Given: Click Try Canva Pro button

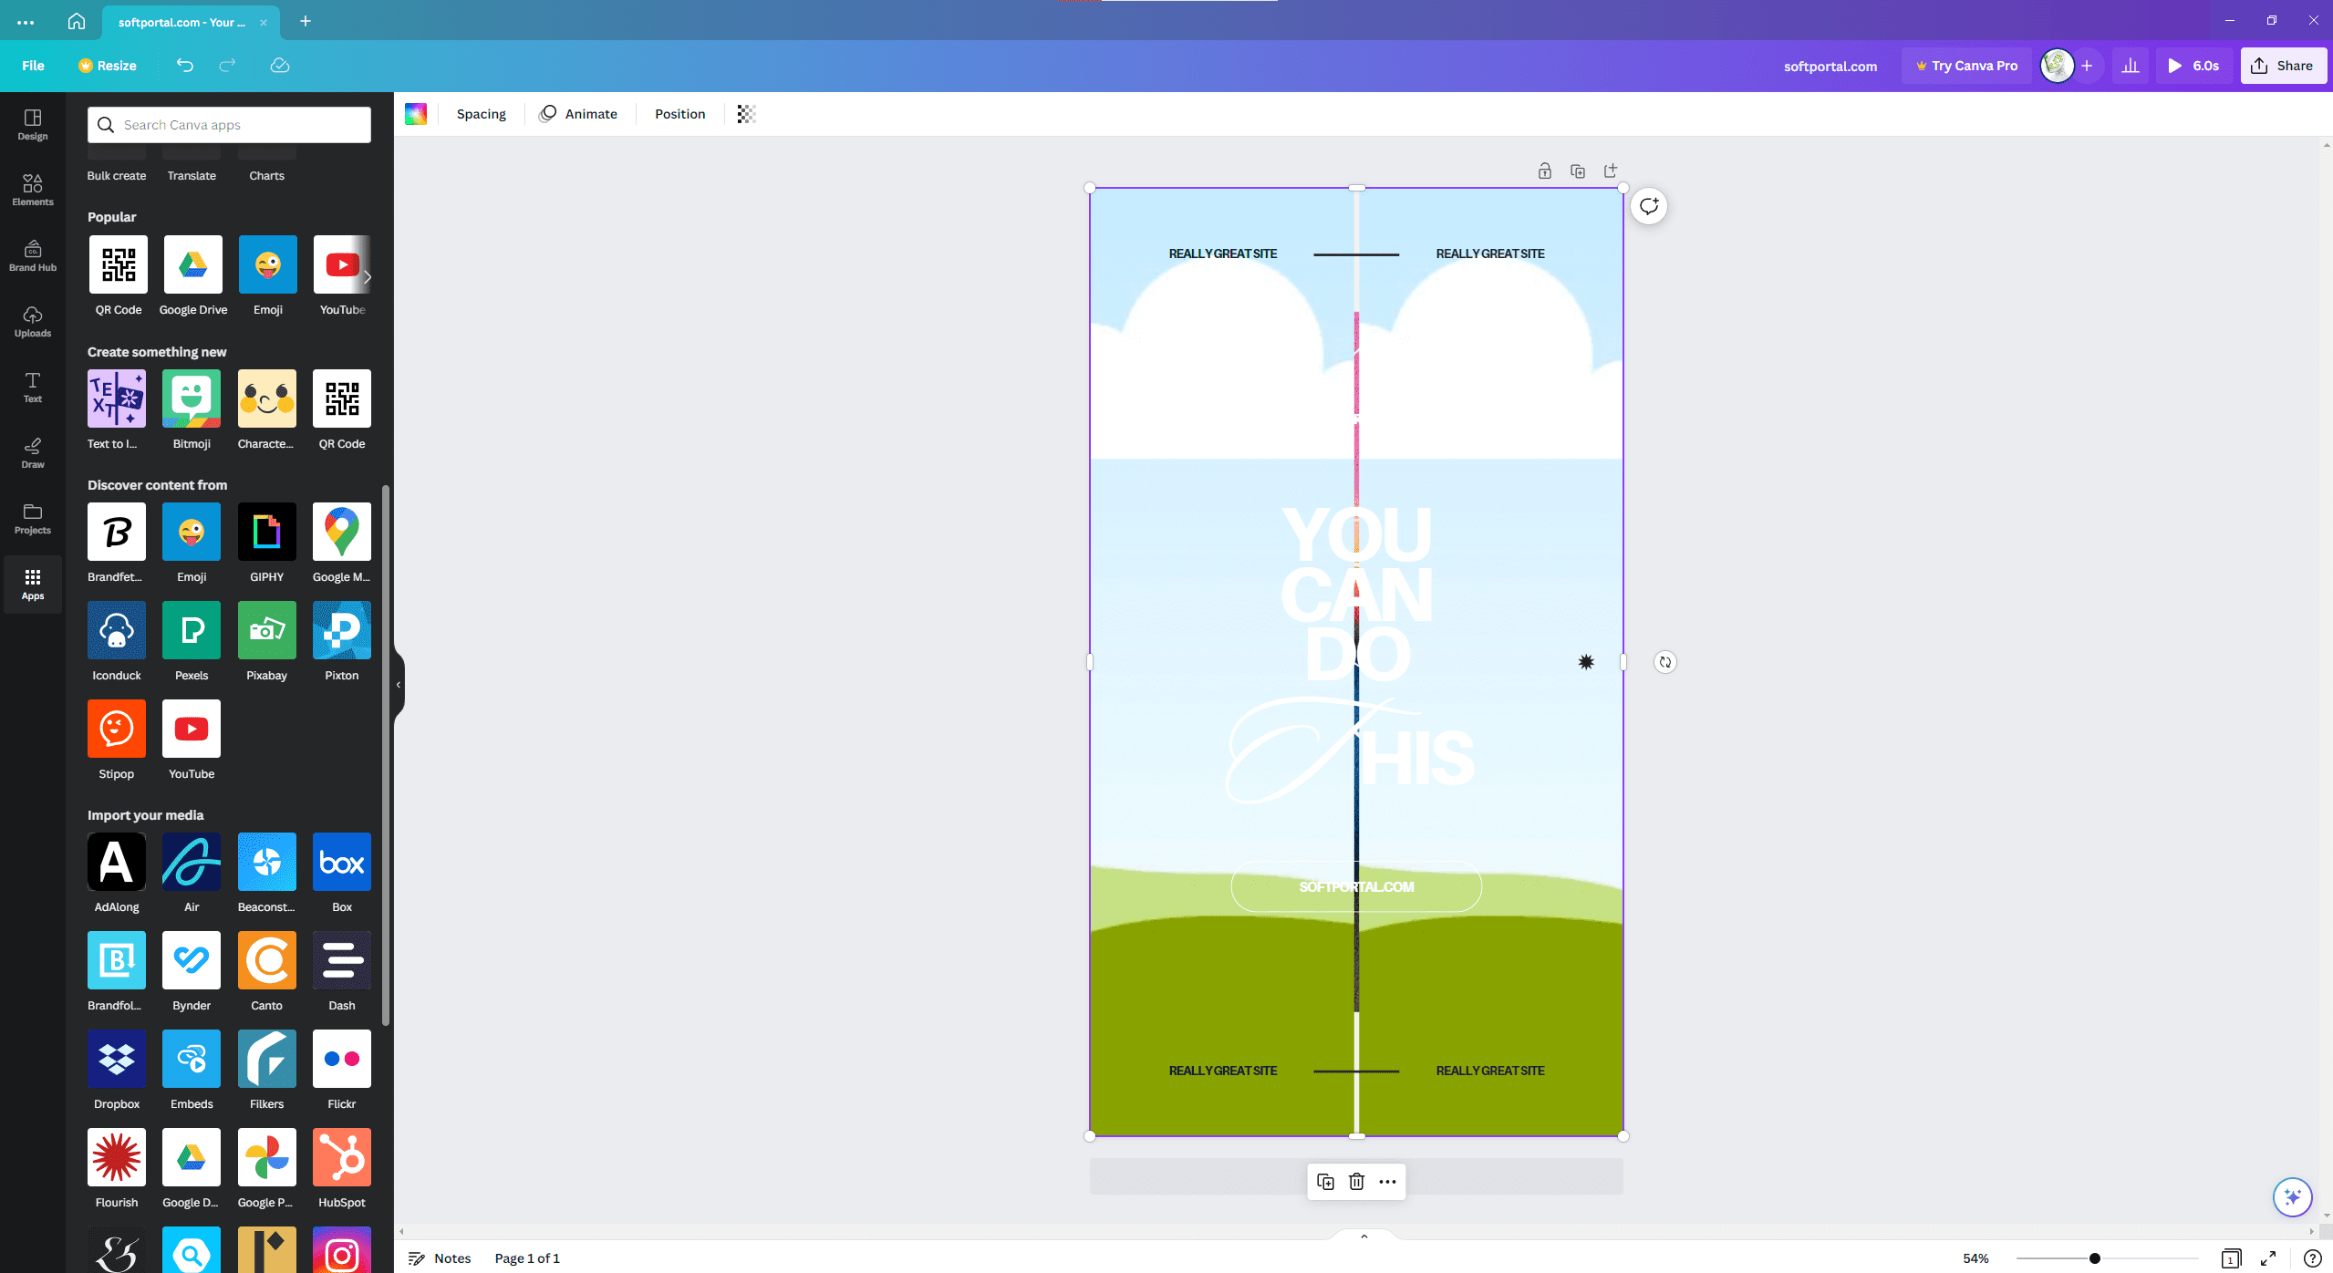Looking at the screenshot, I should (x=1966, y=66).
